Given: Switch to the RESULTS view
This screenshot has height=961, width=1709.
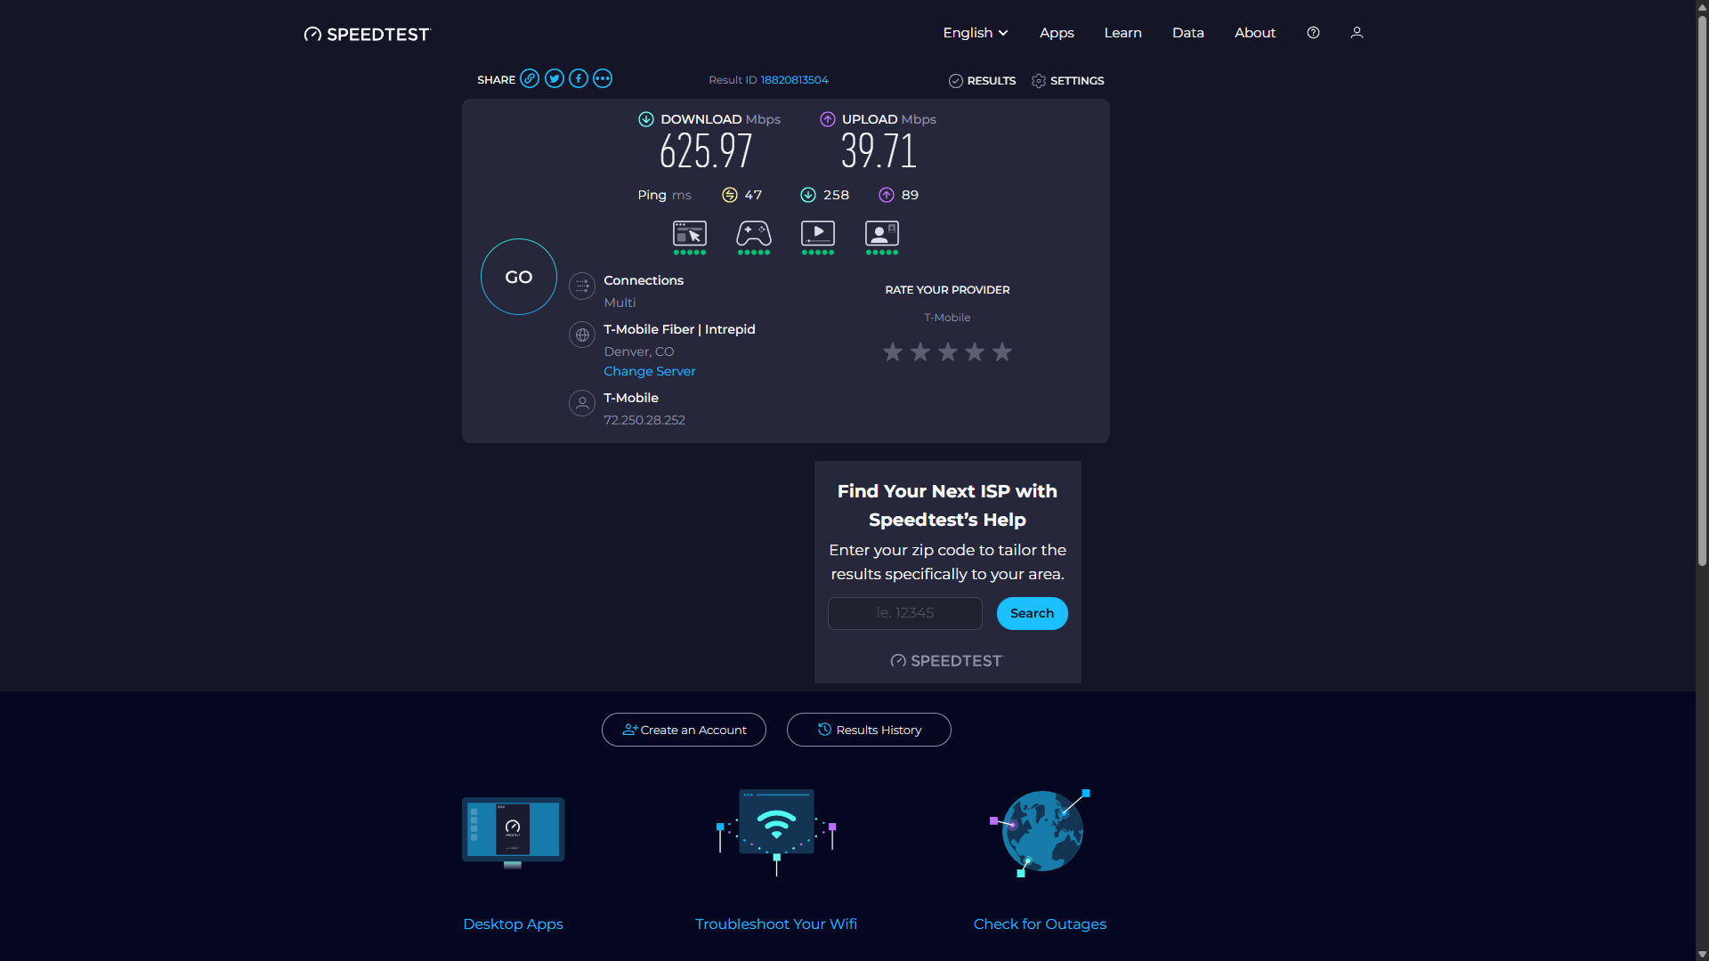Looking at the screenshot, I should (982, 81).
